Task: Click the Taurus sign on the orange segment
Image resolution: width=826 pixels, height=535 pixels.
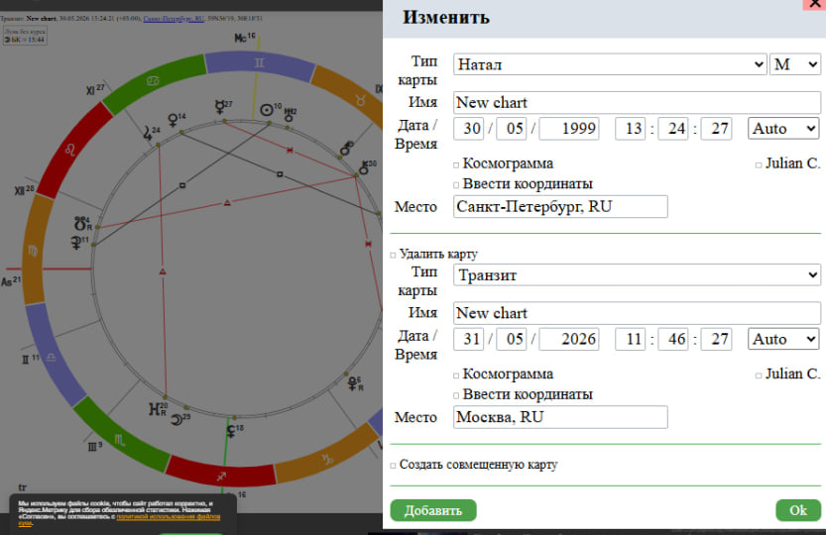Action: 360,100
